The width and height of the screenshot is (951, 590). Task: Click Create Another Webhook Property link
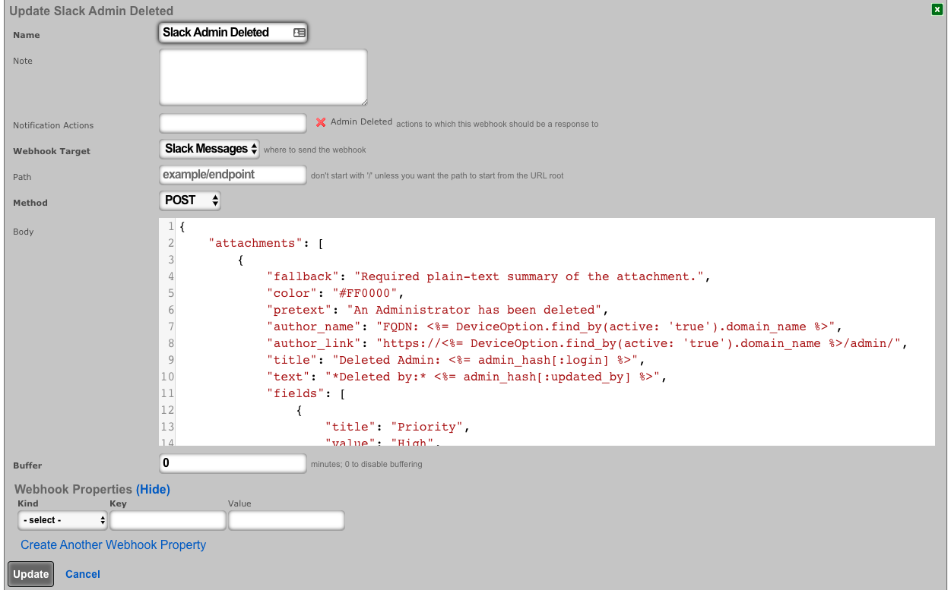[113, 545]
